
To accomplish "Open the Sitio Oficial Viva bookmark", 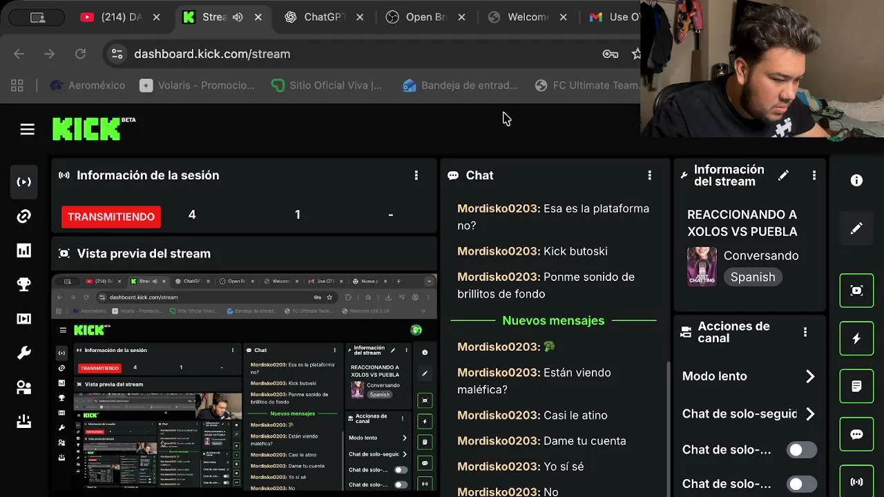I will (x=327, y=86).
